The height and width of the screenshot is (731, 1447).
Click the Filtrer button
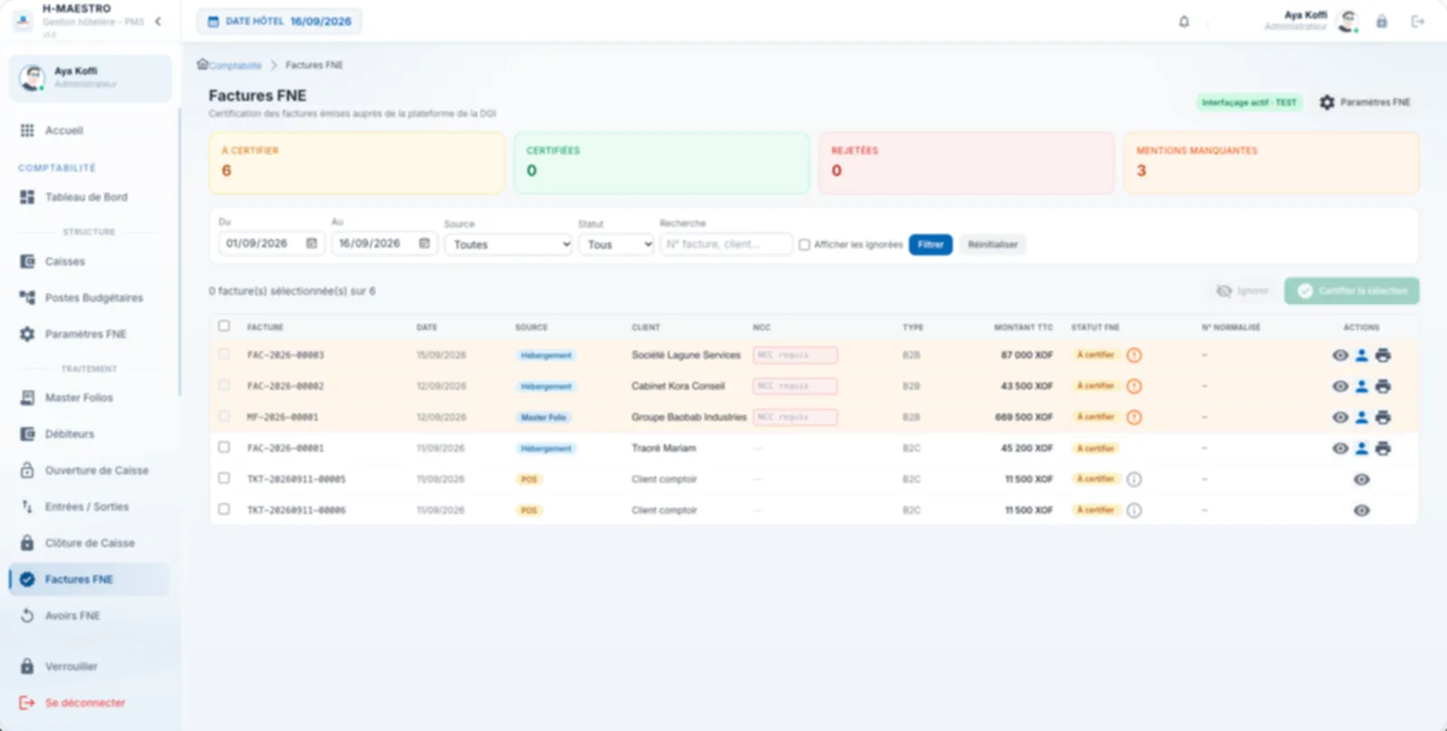(931, 244)
